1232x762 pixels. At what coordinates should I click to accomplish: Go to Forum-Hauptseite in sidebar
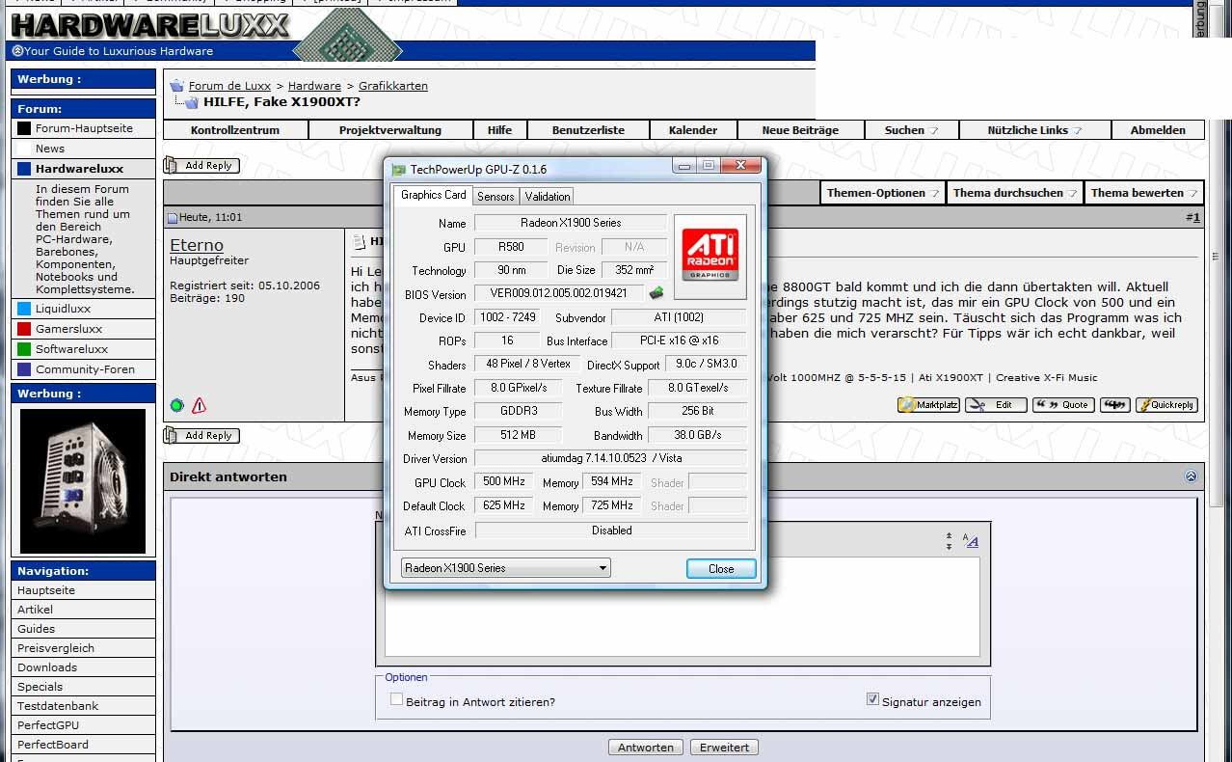click(84, 128)
